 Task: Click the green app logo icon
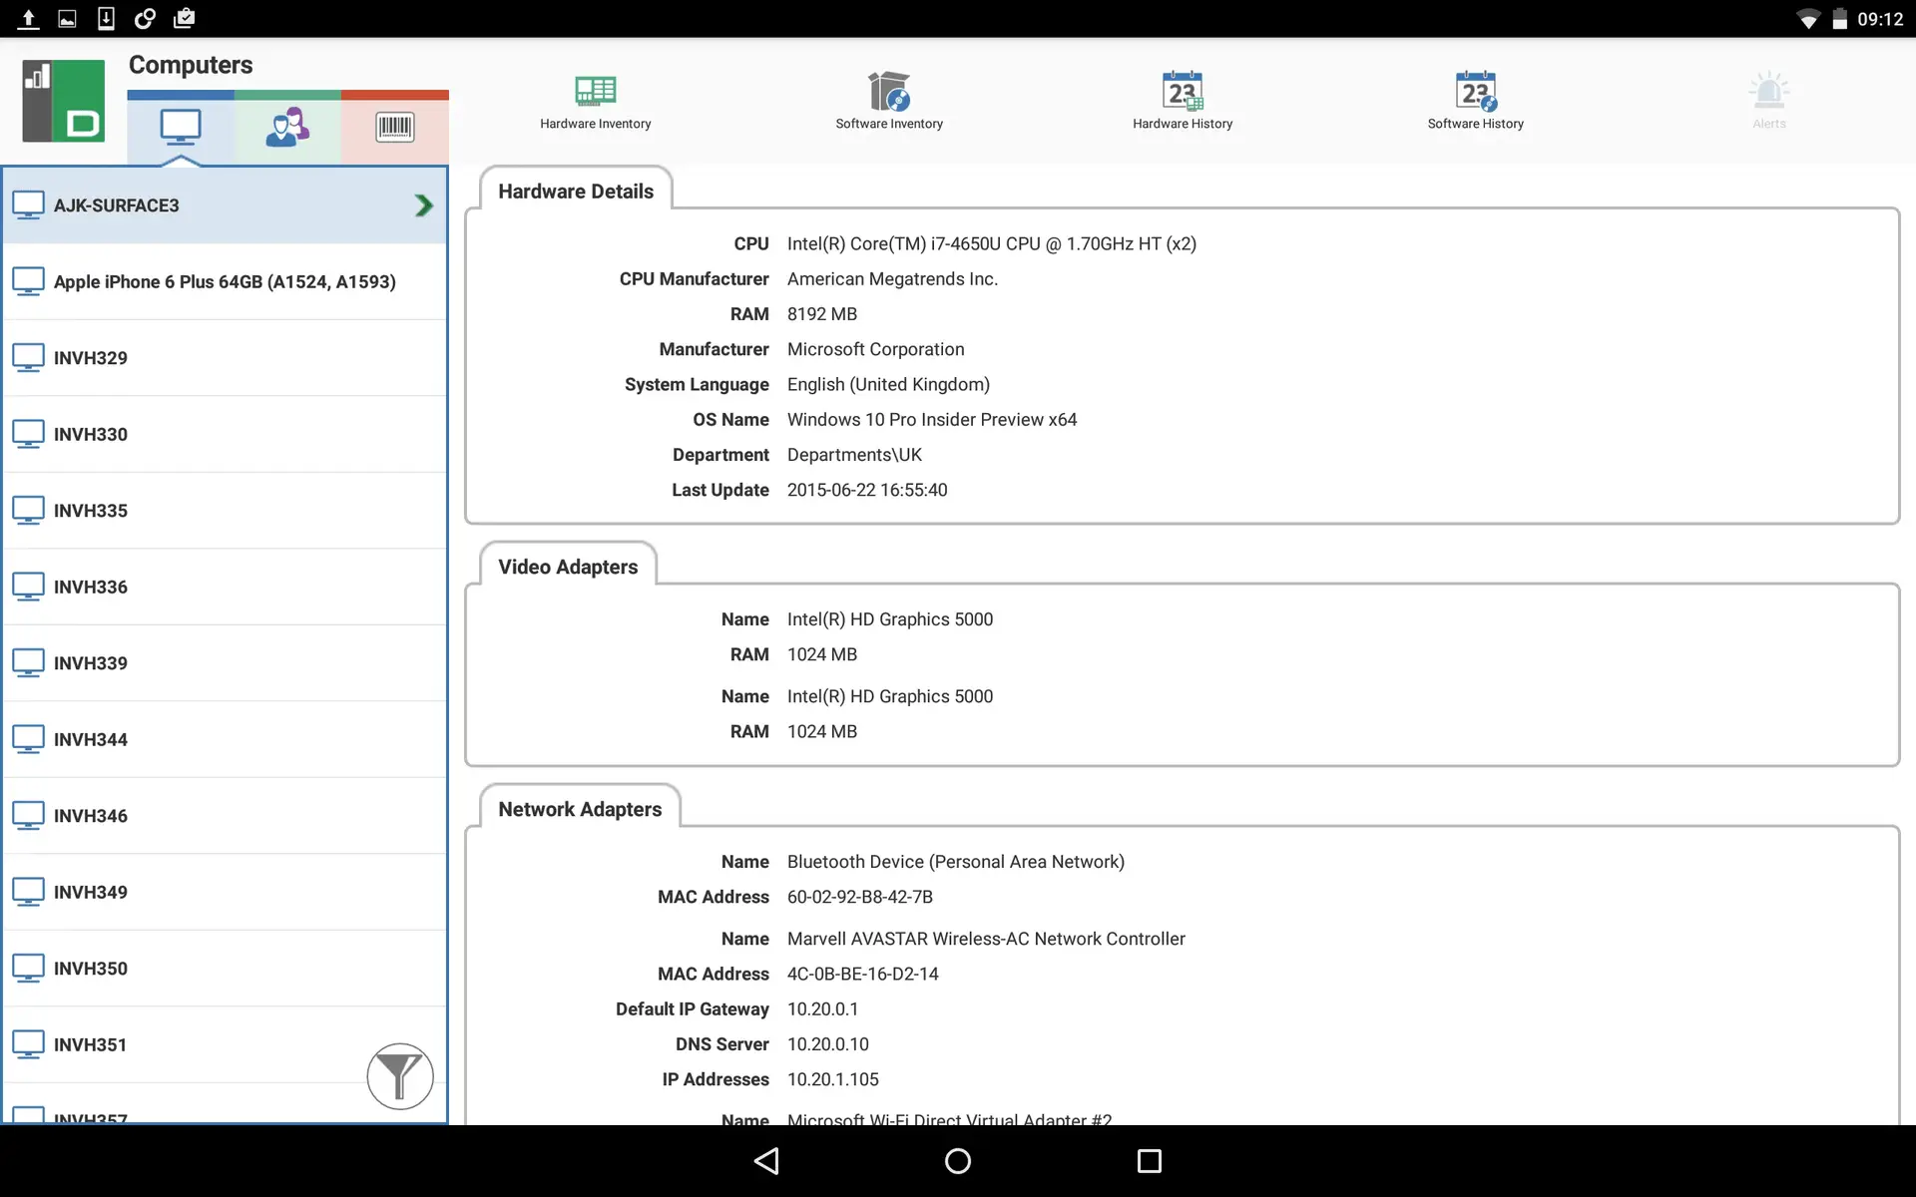(x=64, y=101)
